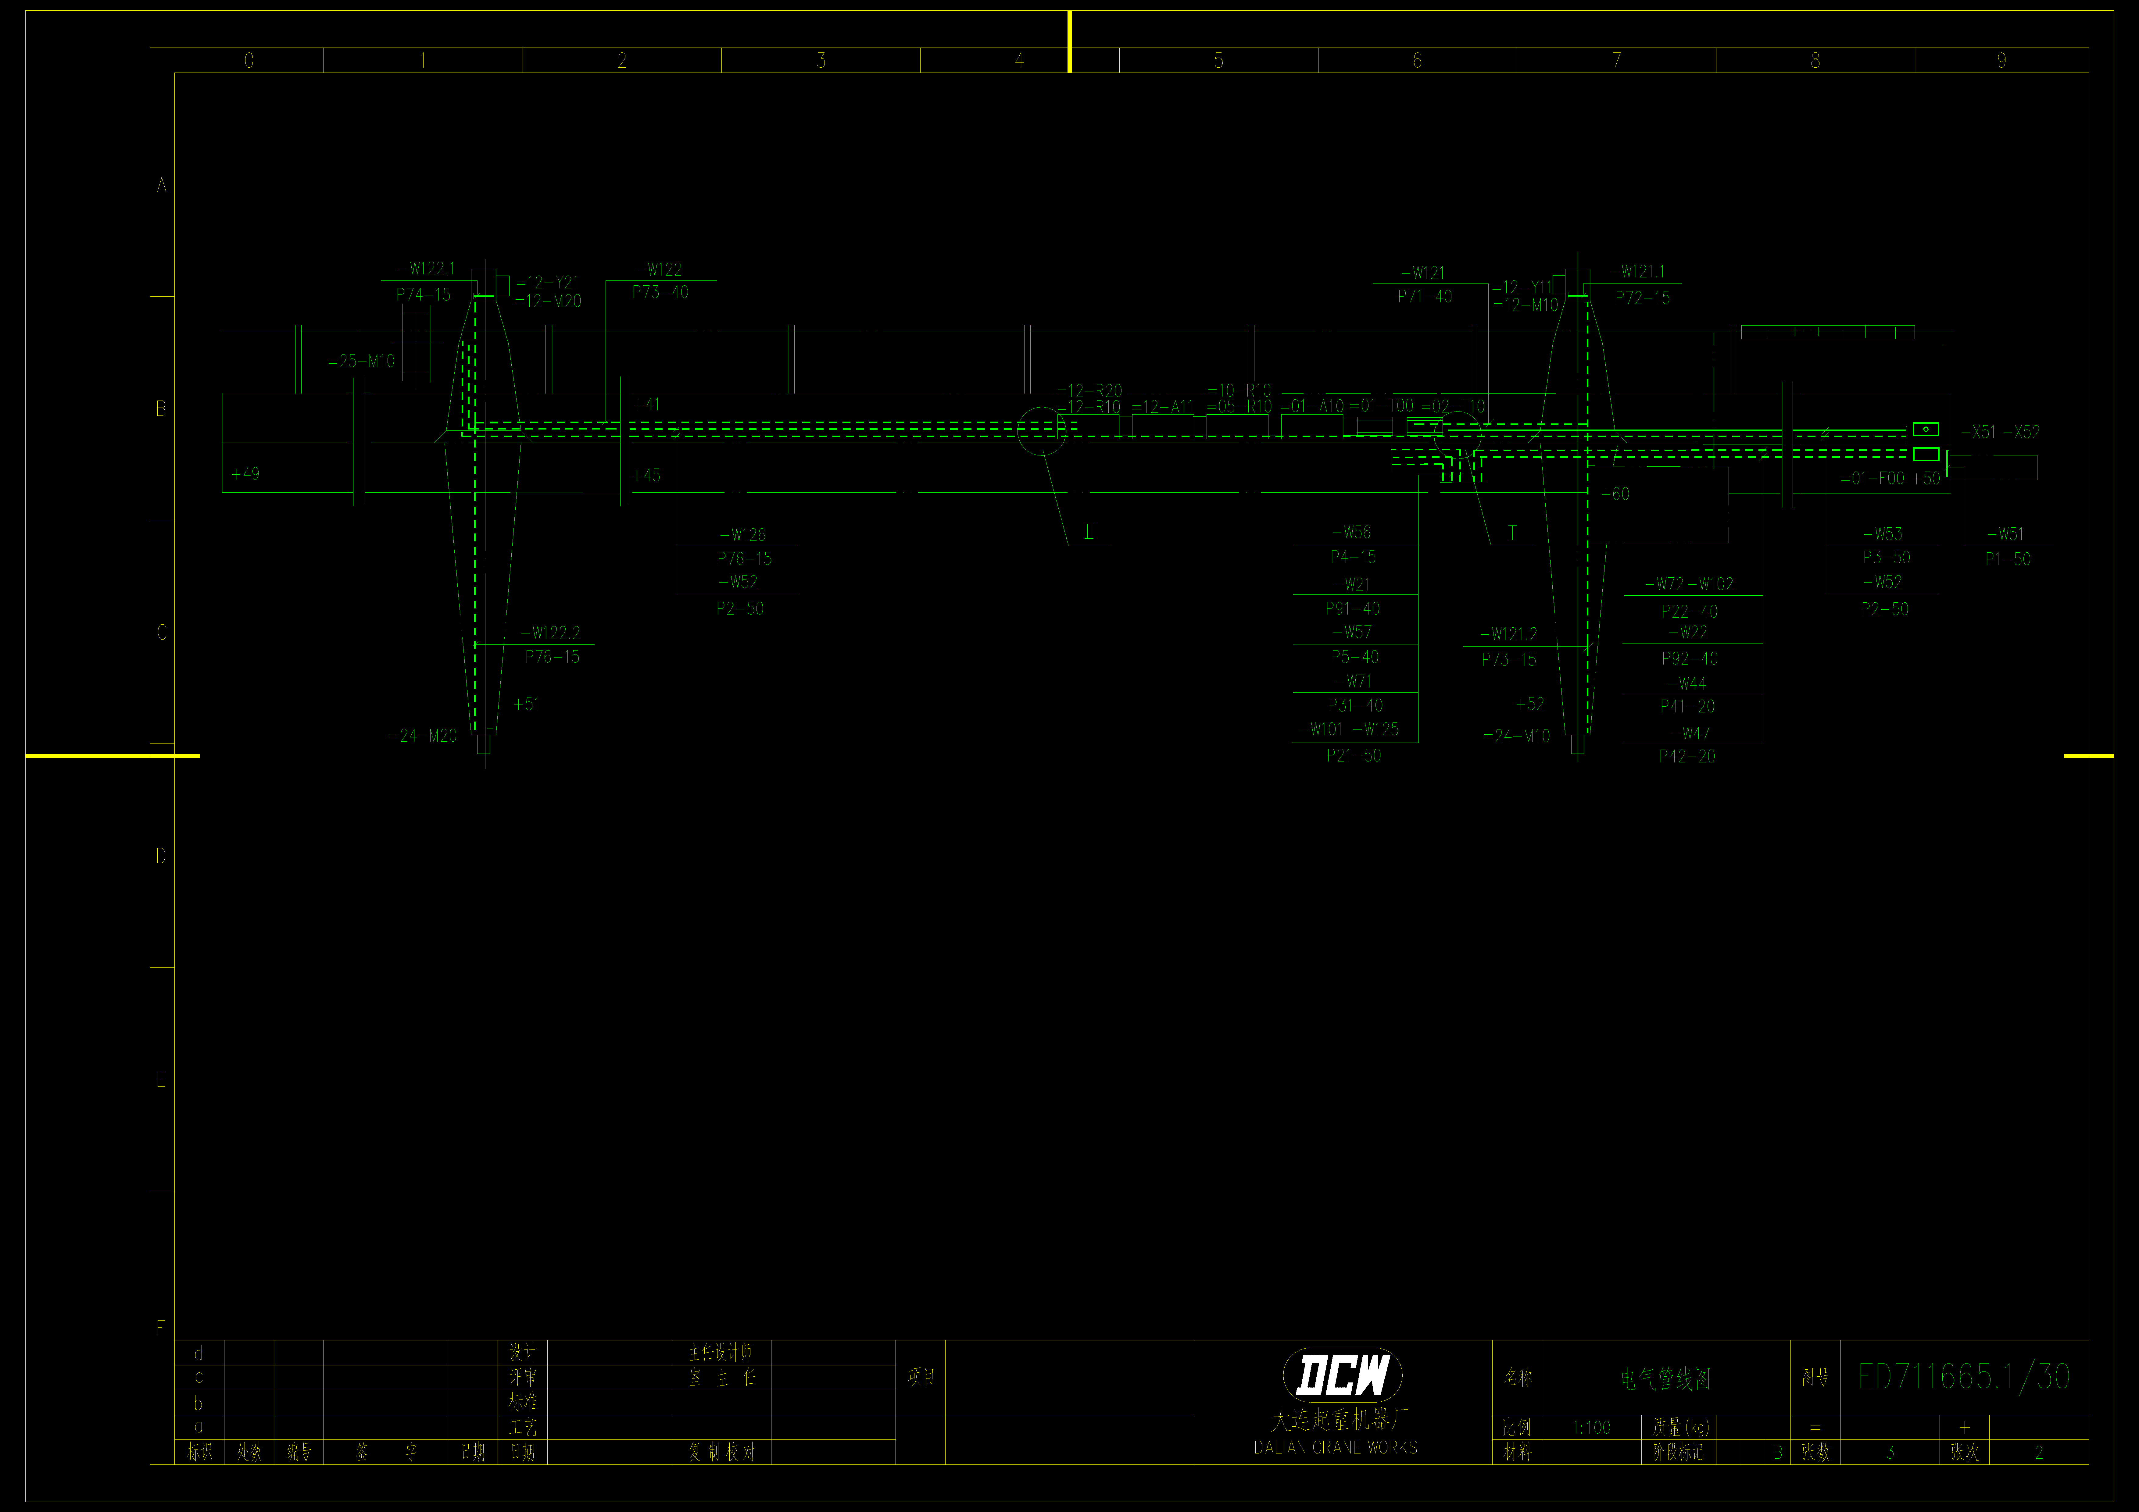Click the '+41' location label
The width and height of the screenshot is (2139, 1512).
pyautogui.click(x=646, y=404)
